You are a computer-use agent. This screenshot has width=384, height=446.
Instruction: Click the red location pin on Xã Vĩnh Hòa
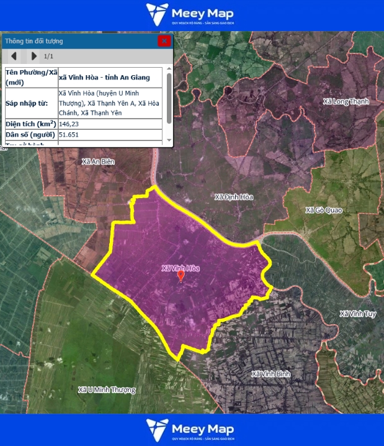(181, 276)
